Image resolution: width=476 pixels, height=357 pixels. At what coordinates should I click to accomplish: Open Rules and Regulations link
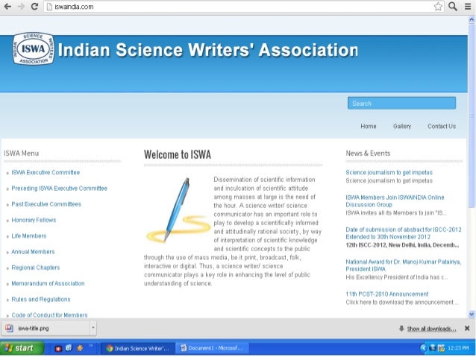(41, 300)
